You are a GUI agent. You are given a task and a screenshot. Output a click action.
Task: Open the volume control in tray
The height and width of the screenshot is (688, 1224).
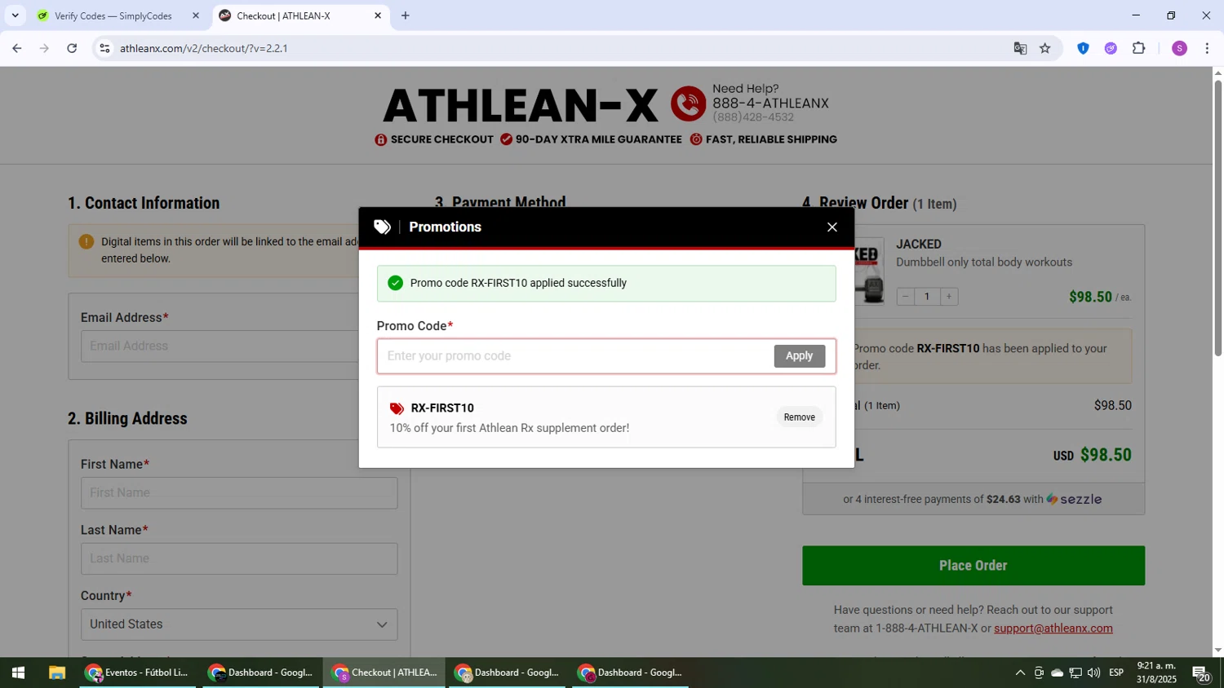coord(1093,673)
